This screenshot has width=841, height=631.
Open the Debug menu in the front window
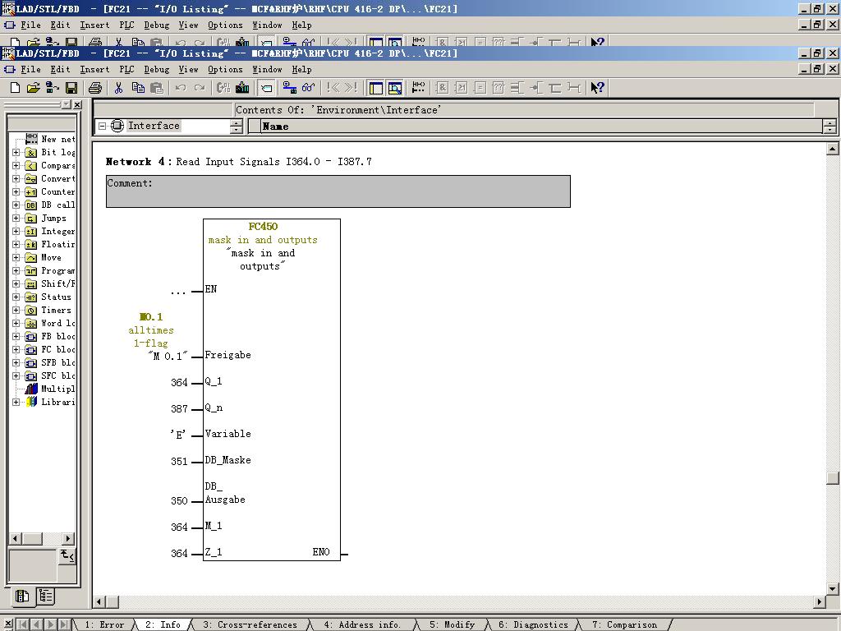tap(157, 69)
